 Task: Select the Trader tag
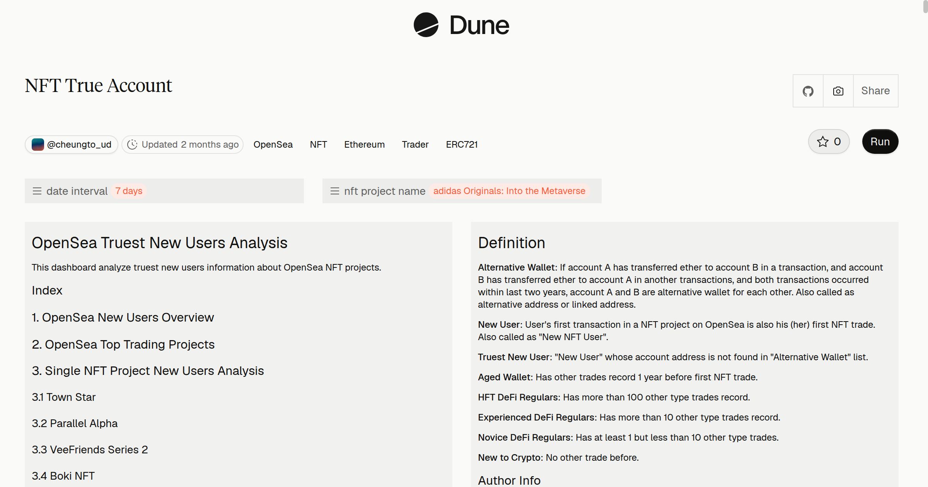[x=415, y=145]
